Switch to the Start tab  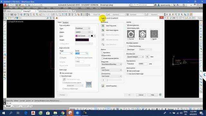9,11
